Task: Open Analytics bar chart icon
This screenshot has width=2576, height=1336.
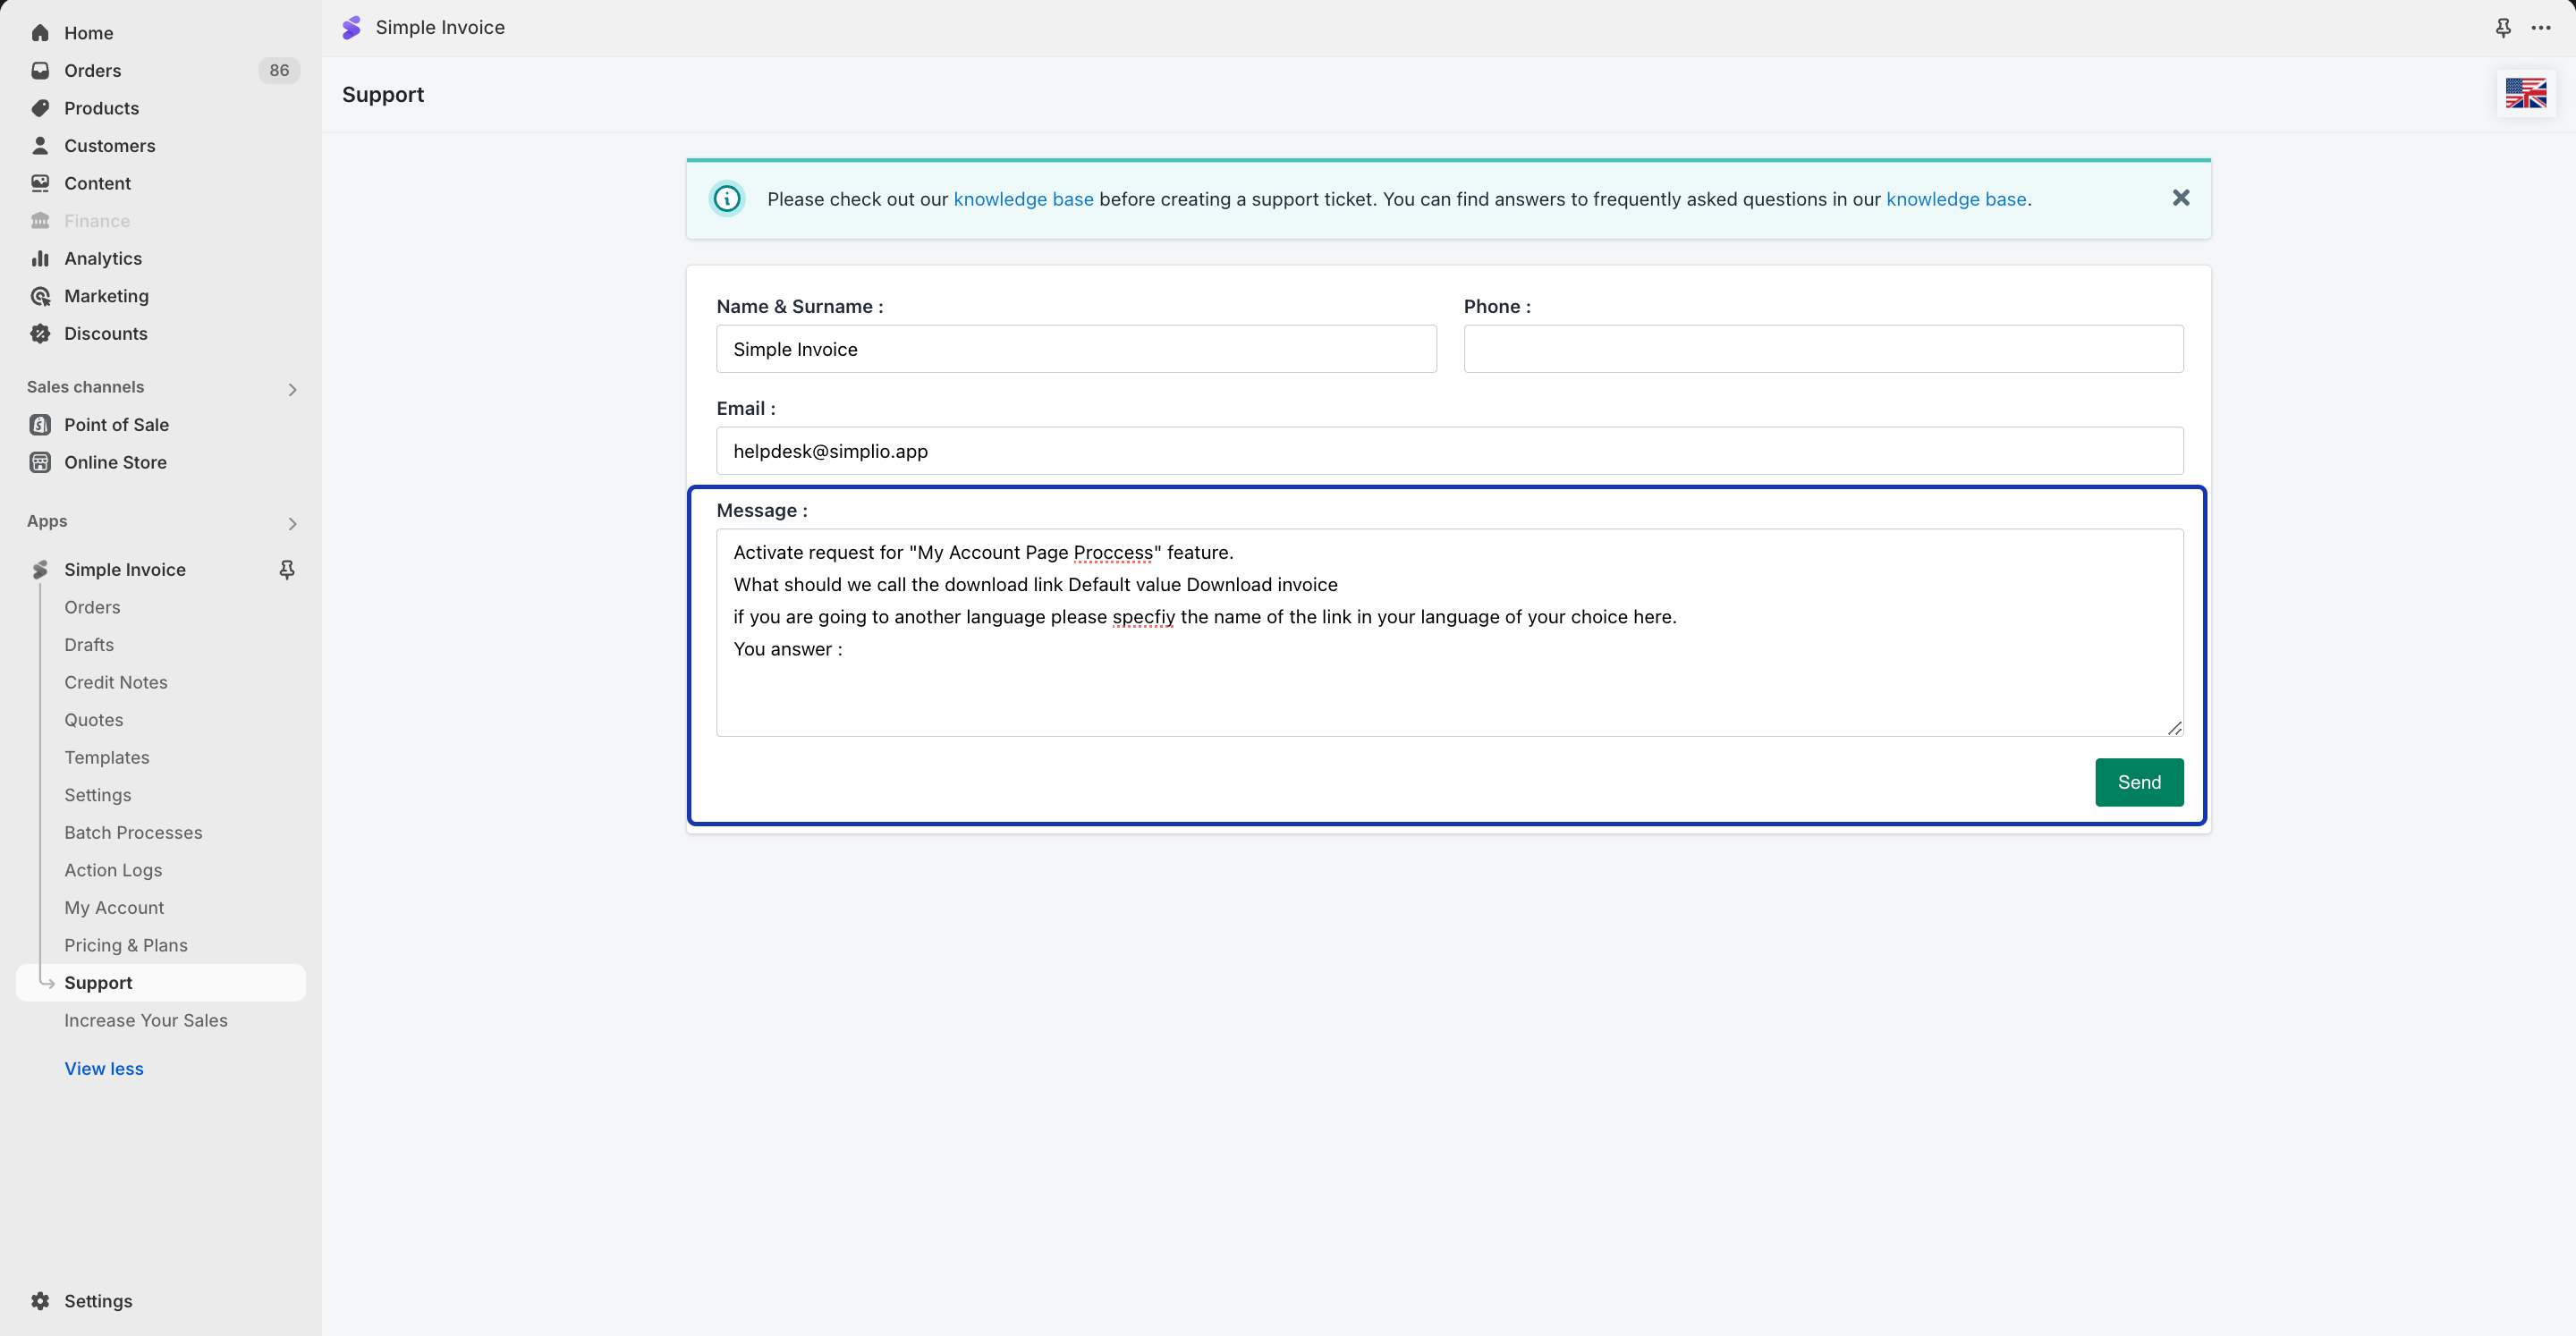Action: [40, 259]
